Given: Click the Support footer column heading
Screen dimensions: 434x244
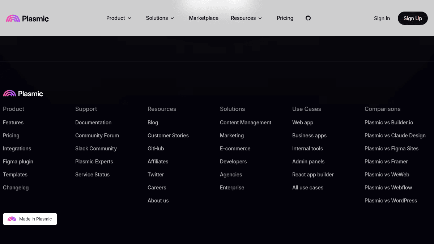Looking at the screenshot, I should 86,109.
